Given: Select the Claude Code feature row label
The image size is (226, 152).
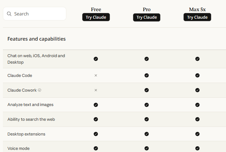Looking at the screenshot, I should (20, 75).
